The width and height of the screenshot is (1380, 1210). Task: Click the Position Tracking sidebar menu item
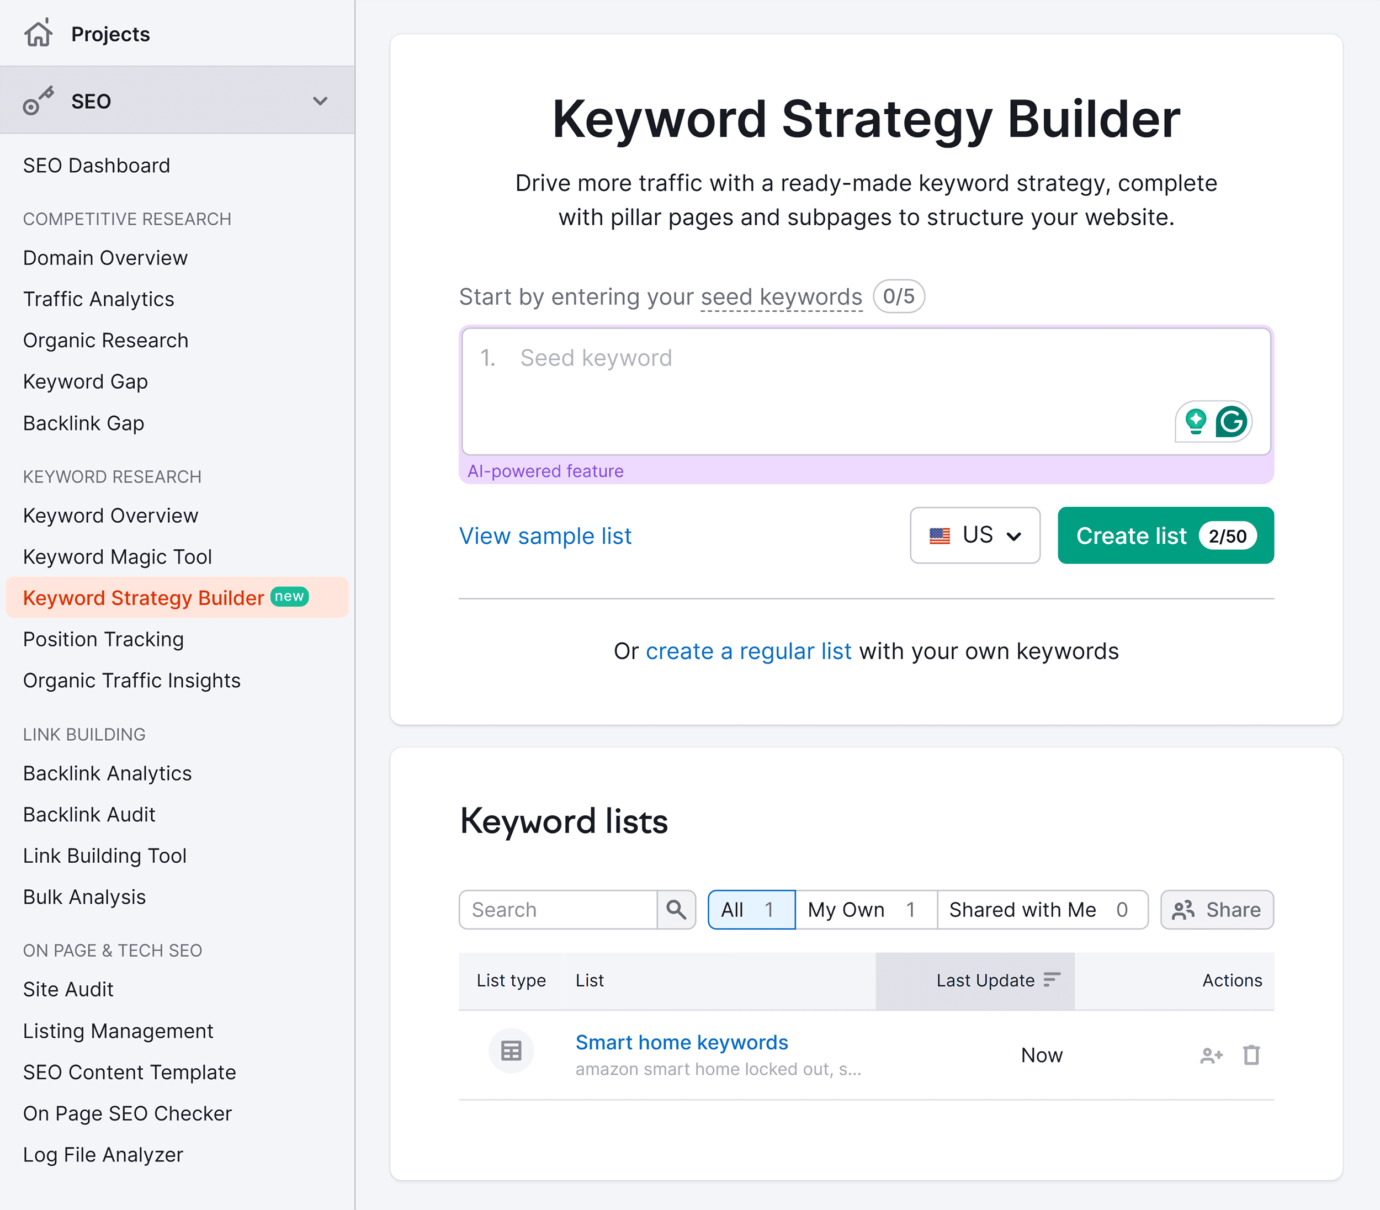102,639
